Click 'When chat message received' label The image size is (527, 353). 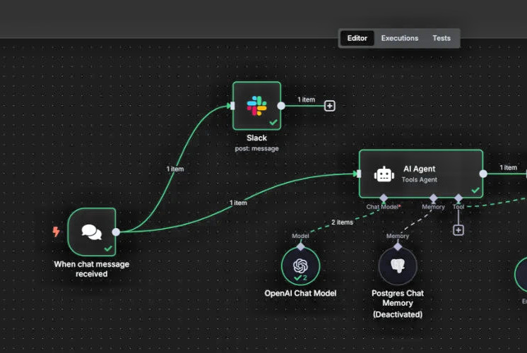coord(92,269)
